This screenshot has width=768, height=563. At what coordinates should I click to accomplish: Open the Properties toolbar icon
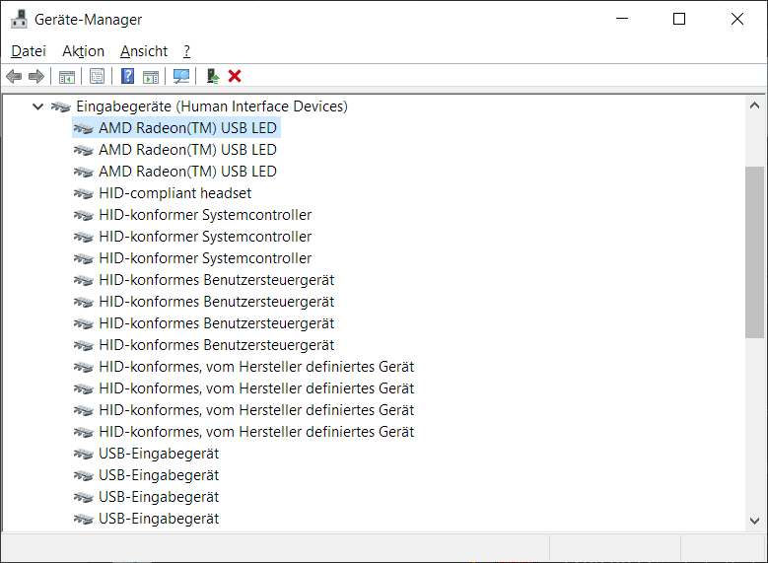click(x=97, y=76)
